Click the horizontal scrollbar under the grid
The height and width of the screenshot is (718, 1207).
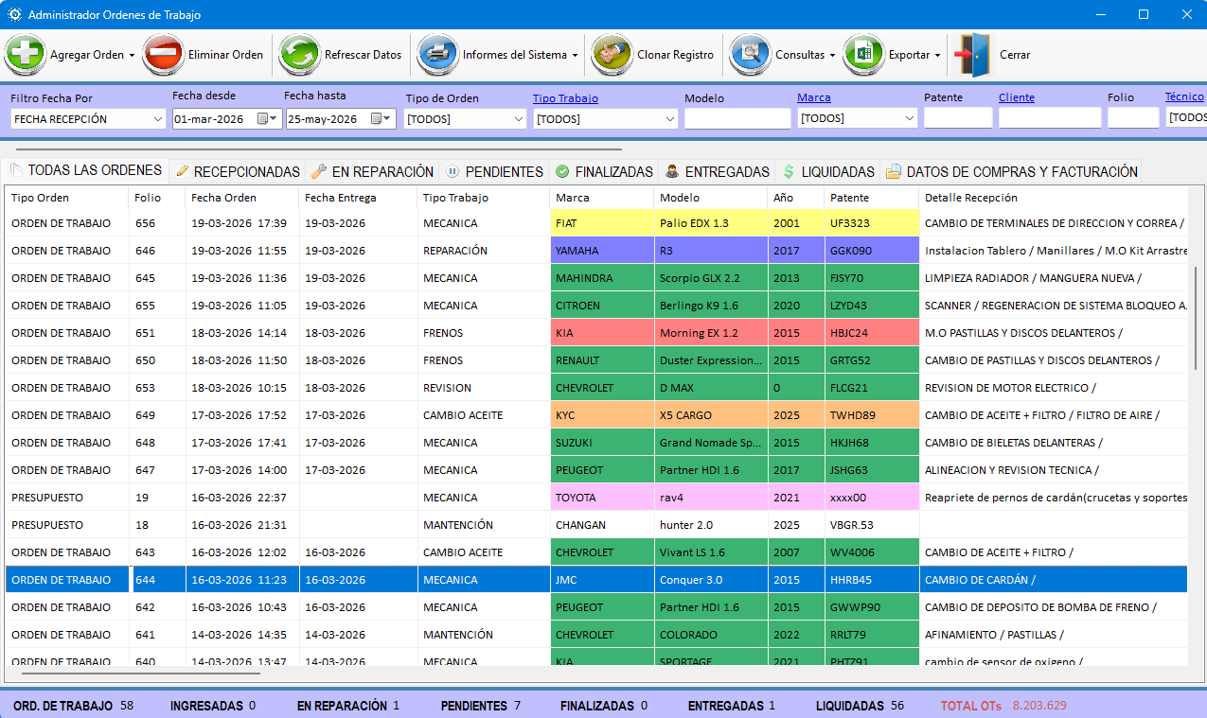[x=140, y=674]
